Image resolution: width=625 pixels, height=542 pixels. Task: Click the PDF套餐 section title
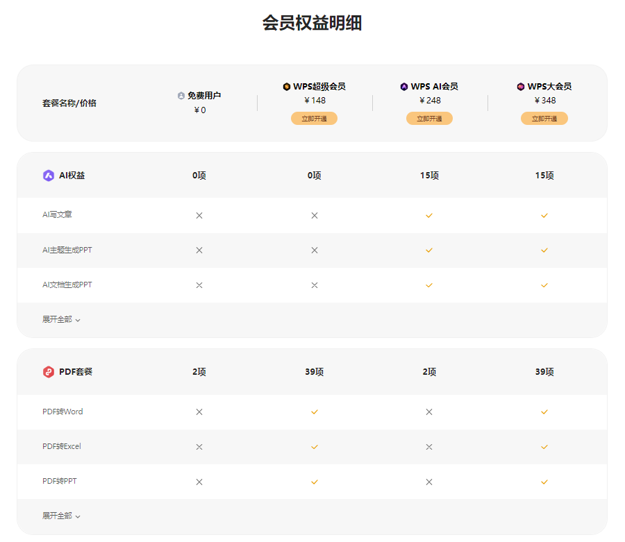(x=76, y=371)
